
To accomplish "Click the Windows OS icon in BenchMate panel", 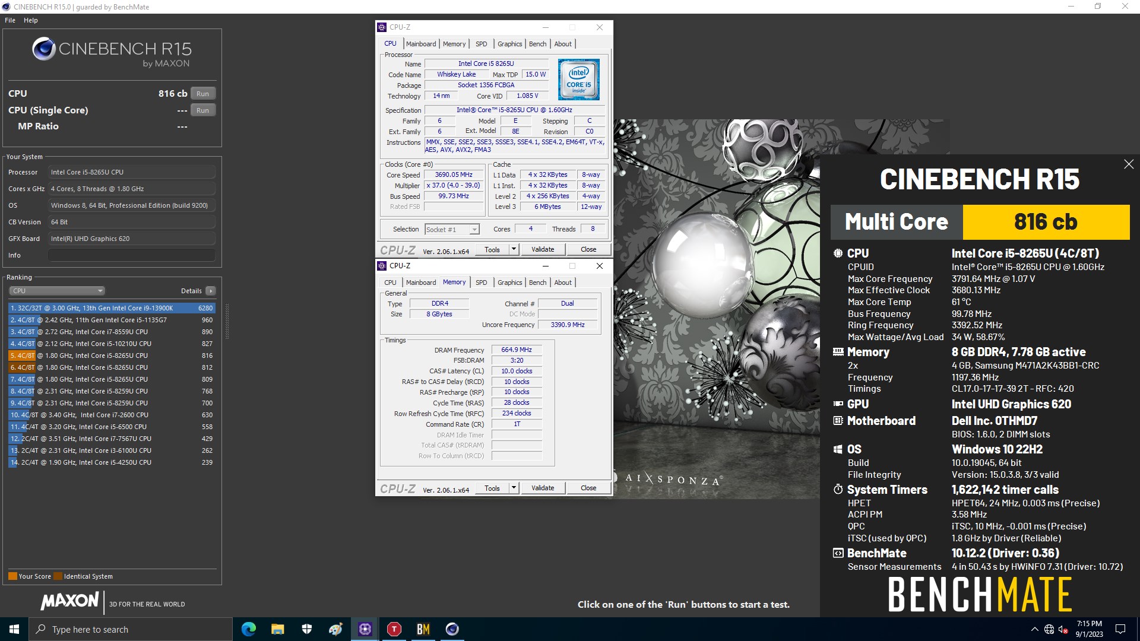I will click(838, 449).
